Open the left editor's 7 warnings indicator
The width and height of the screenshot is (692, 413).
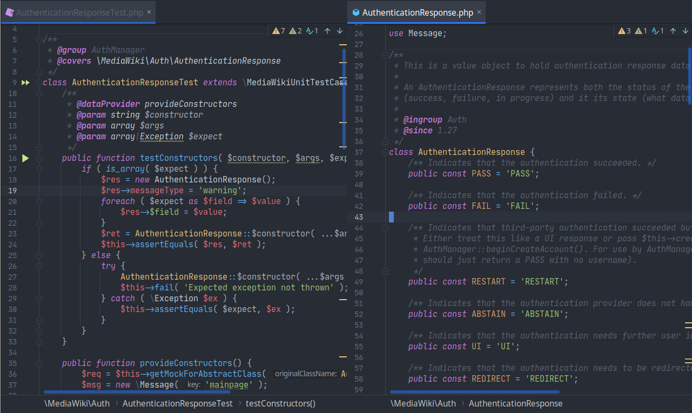(x=279, y=31)
